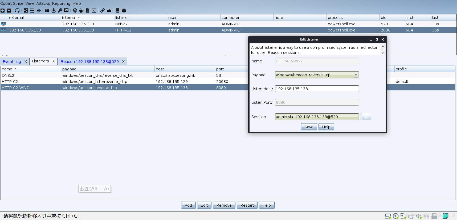Image resolution: width=457 pixels, height=220 pixels.
Task: Click the beacon icon of the DNSc2 session row
Action: [x=3, y=24]
